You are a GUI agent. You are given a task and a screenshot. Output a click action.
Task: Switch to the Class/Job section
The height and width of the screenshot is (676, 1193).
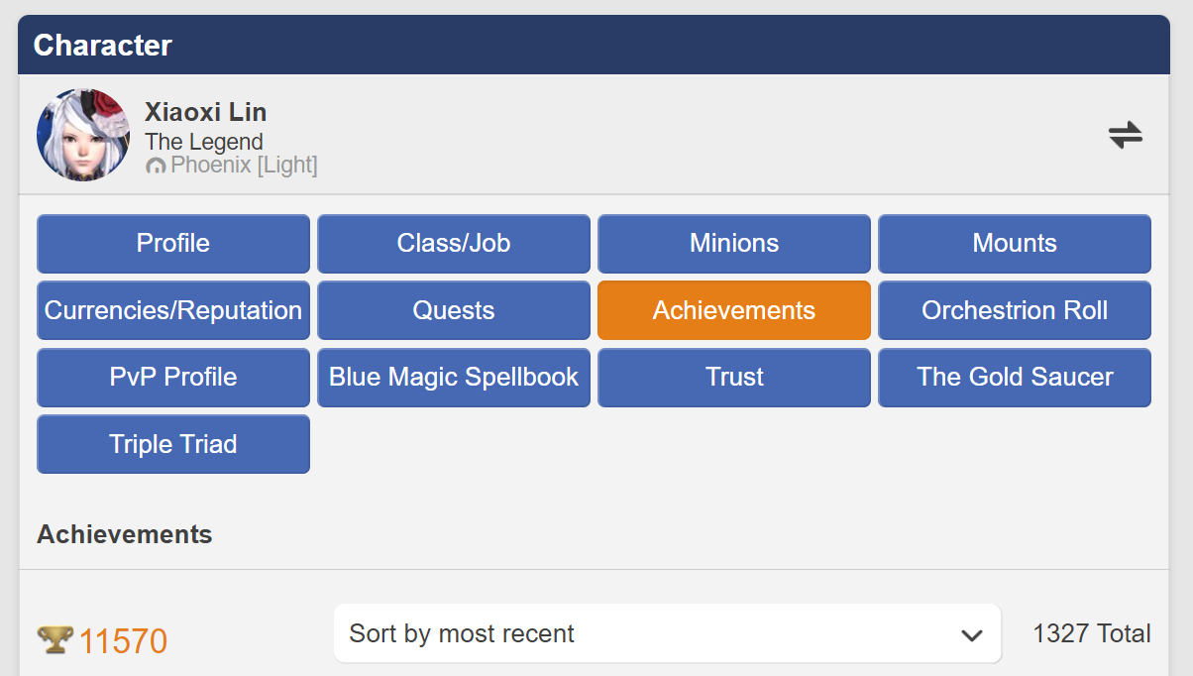click(x=454, y=244)
